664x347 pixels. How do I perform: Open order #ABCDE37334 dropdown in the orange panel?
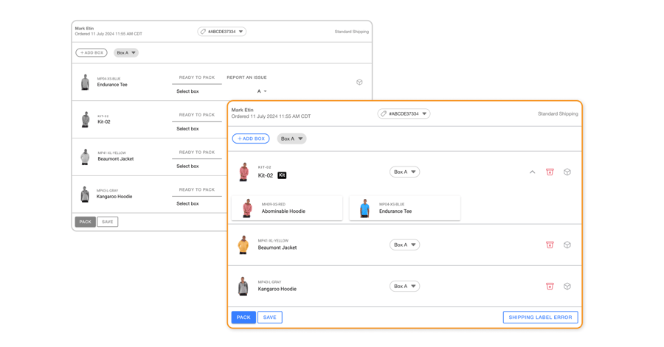[x=404, y=113]
